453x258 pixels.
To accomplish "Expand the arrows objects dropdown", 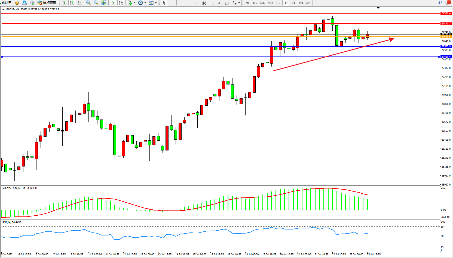I will pos(239,3).
